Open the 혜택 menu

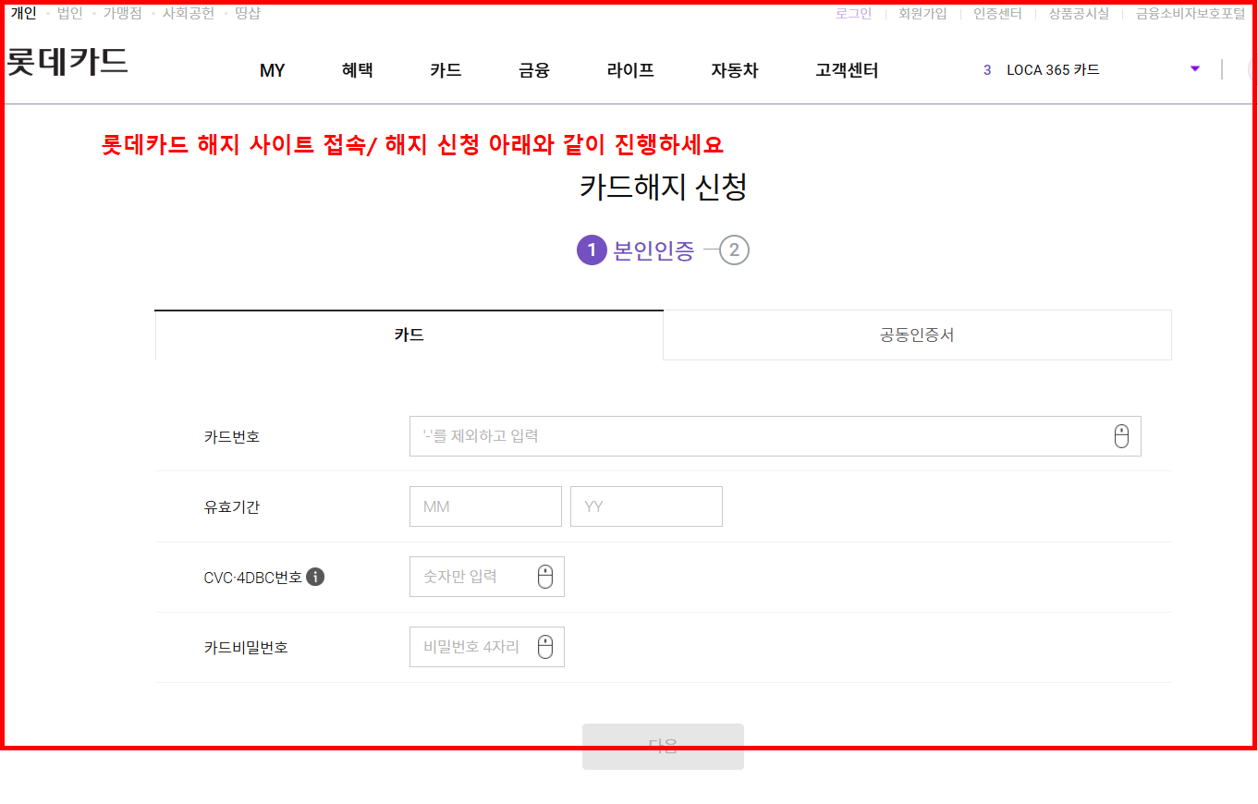pyautogui.click(x=358, y=70)
